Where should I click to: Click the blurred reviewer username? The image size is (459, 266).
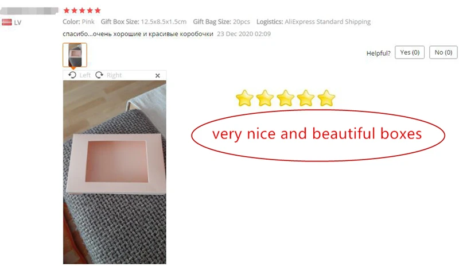[29, 11]
